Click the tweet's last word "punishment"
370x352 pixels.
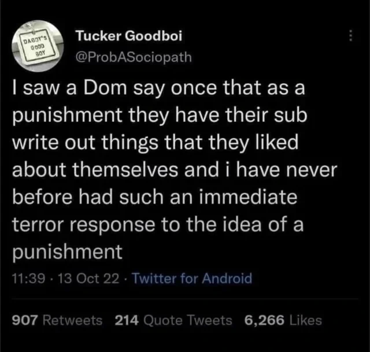coord(67,251)
